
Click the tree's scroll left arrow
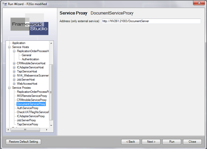[8, 130]
